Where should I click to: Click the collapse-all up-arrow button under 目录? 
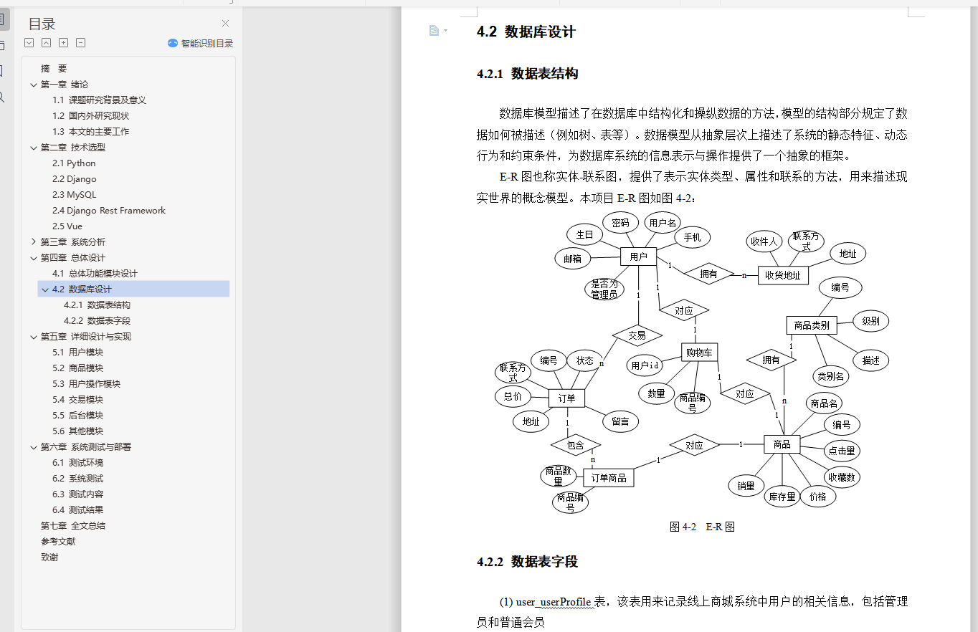click(x=47, y=43)
